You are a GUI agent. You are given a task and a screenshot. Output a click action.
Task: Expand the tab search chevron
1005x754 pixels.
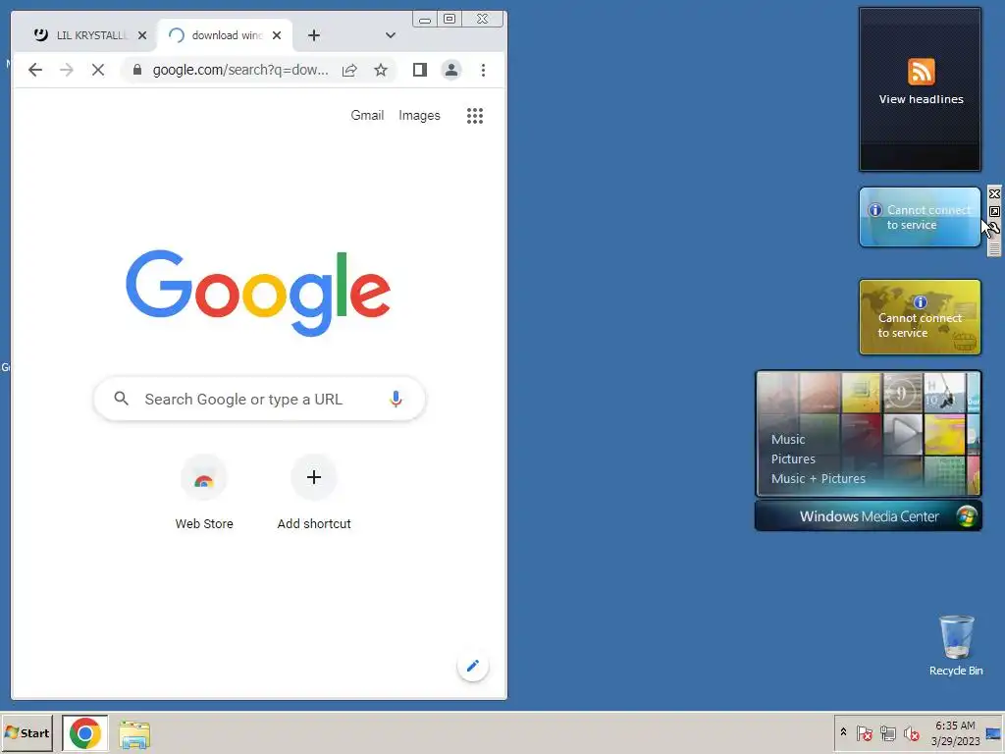(391, 35)
